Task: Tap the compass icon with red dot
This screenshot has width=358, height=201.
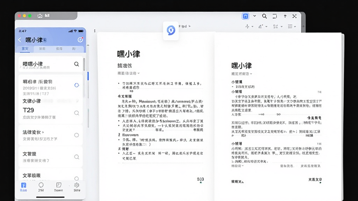Action: 80,40
